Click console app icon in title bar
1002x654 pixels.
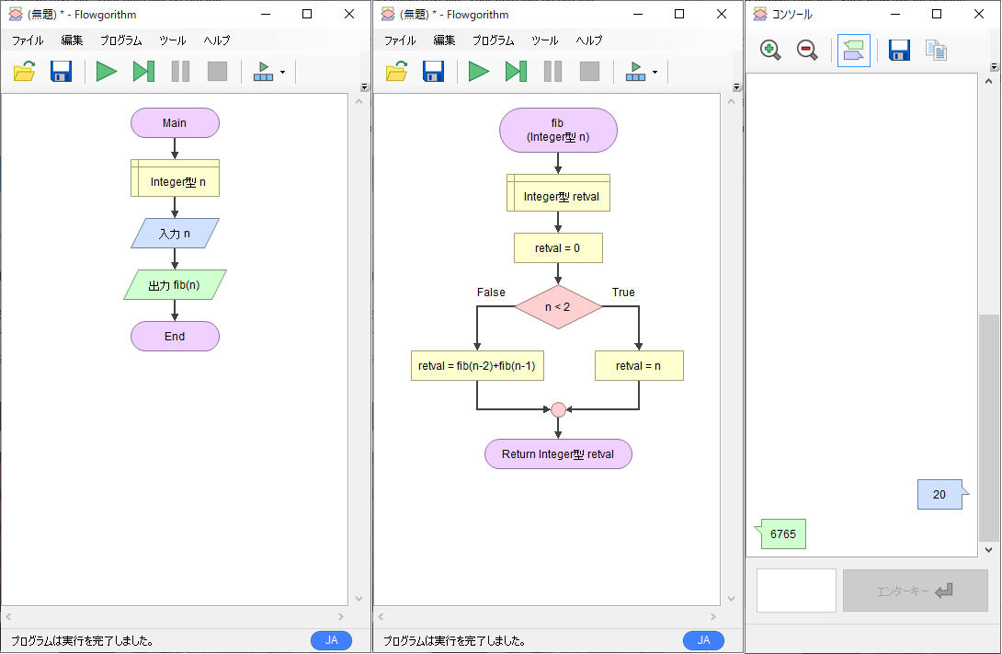click(760, 14)
